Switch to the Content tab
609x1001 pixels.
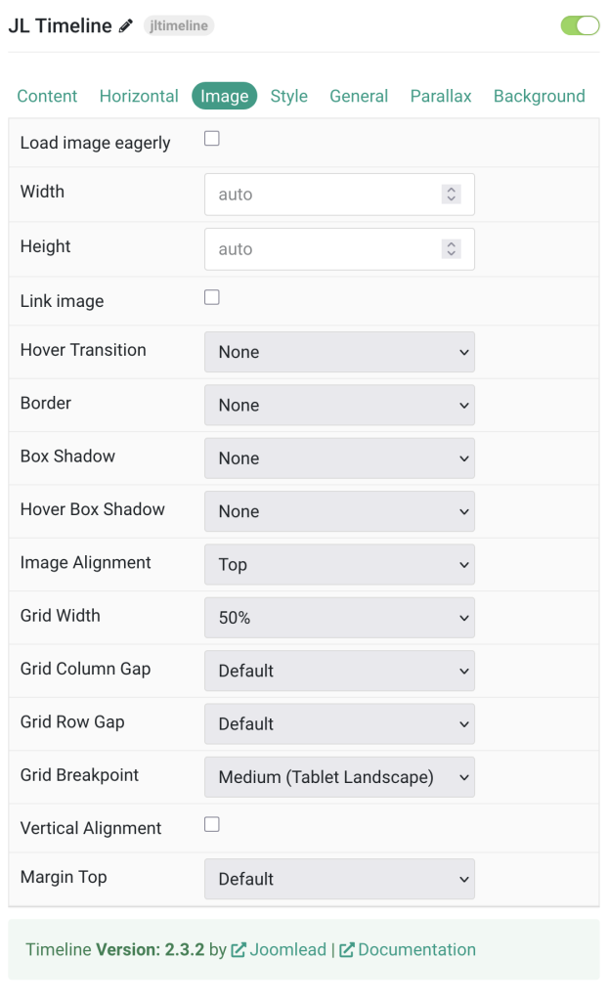(x=47, y=96)
